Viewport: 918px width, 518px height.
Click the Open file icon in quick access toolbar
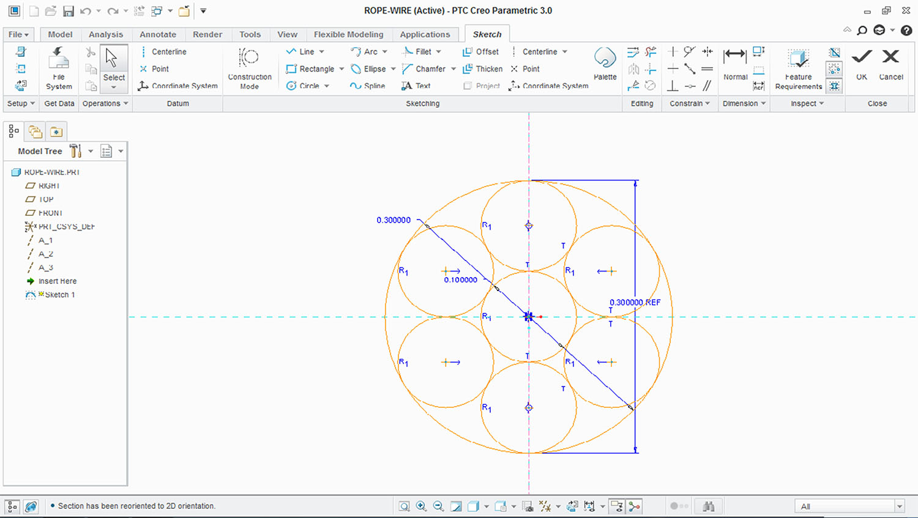[x=51, y=11]
